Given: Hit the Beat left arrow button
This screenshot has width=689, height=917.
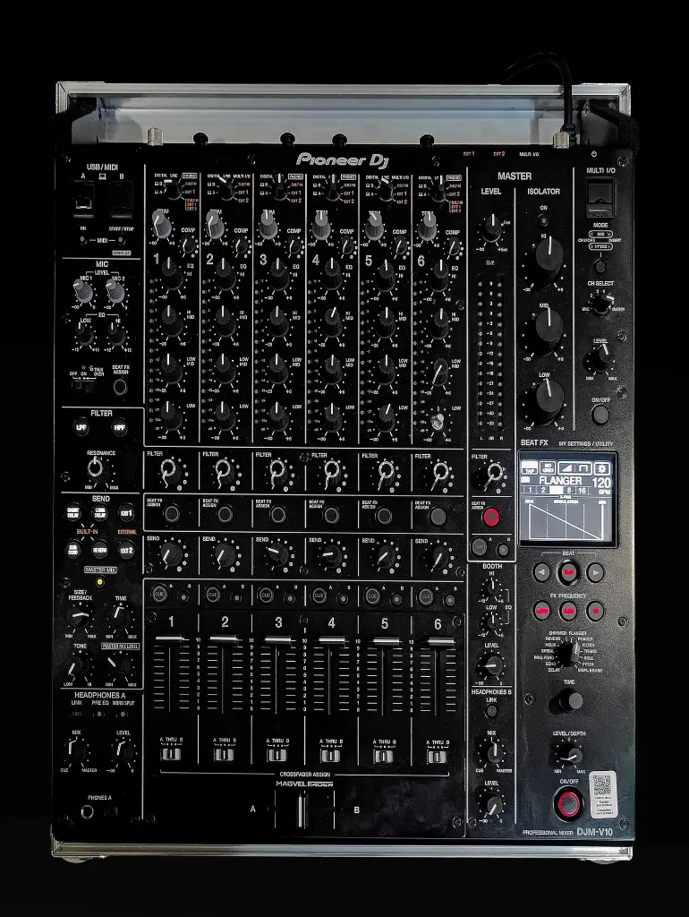Looking at the screenshot, I should pyautogui.click(x=541, y=571).
